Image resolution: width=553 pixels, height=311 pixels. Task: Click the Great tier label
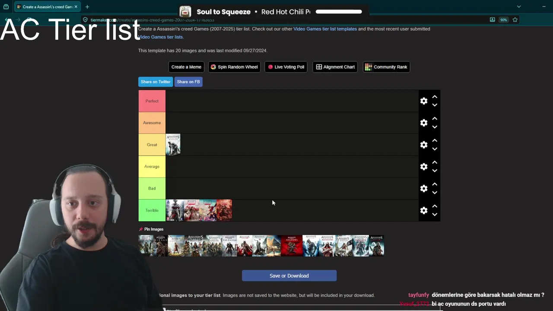pyautogui.click(x=152, y=145)
